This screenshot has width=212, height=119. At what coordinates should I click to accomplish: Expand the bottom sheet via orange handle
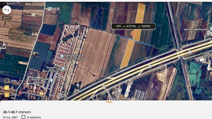click(x=109, y=102)
